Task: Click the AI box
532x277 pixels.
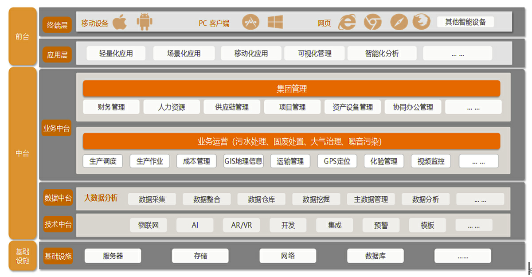Action: (x=195, y=225)
